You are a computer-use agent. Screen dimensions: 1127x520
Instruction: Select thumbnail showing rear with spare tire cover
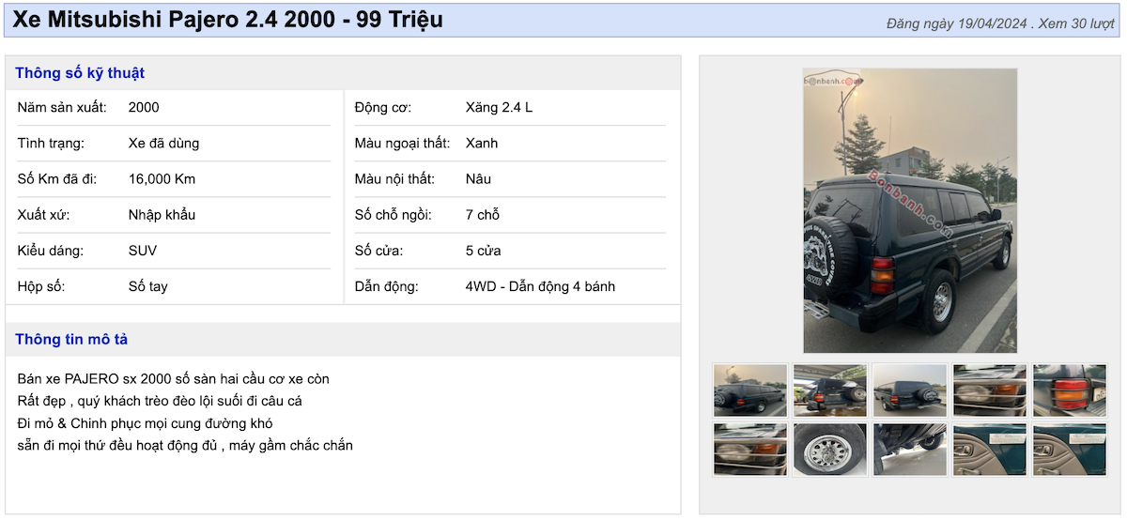tap(909, 390)
